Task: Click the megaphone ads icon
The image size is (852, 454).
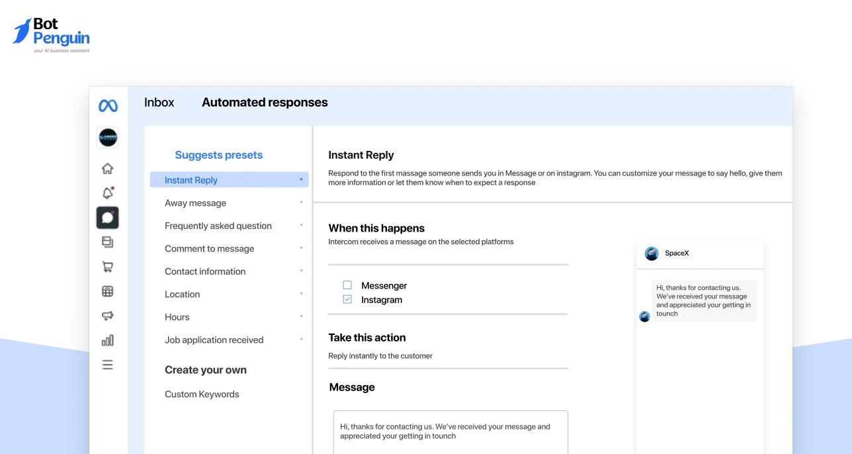Action: (x=108, y=316)
